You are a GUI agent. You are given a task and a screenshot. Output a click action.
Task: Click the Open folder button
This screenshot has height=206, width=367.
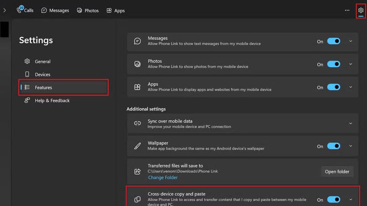click(337, 172)
